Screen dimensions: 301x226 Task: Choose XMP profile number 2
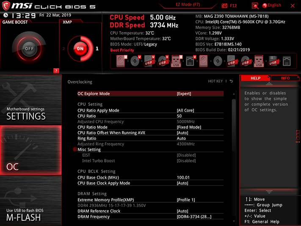pos(64,49)
